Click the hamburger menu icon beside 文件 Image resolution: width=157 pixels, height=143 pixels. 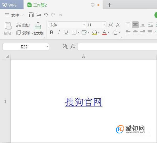(7, 15)
